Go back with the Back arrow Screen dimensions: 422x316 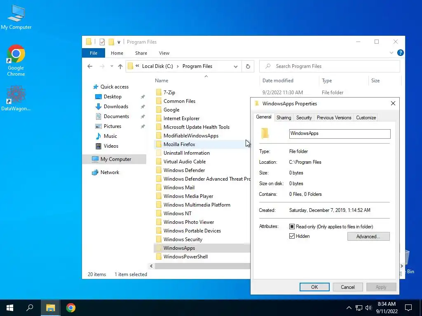90,66
